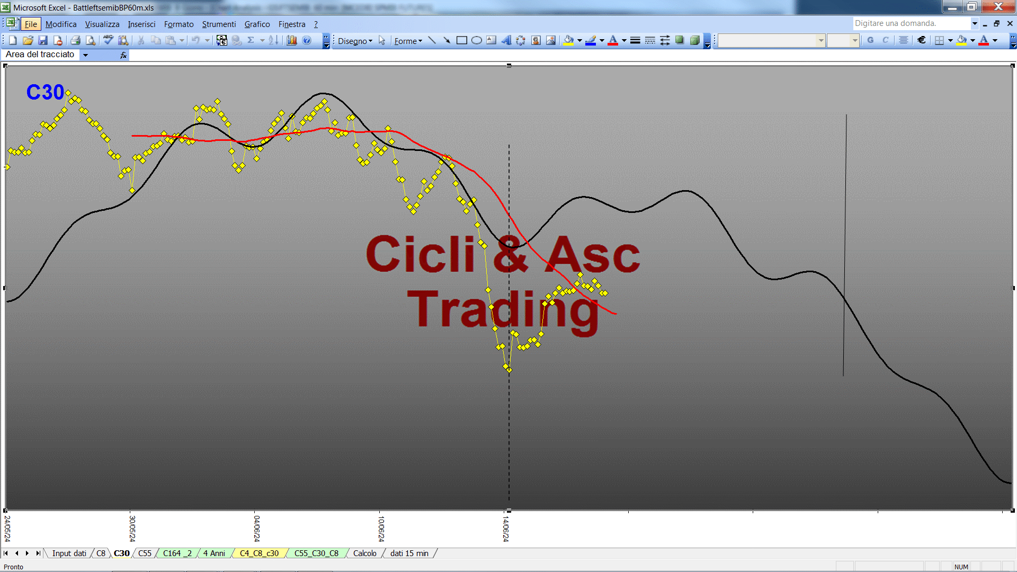Select the Arrow drawing tool
Viewport: 1017px width, 572px height.
click(447, 40)
